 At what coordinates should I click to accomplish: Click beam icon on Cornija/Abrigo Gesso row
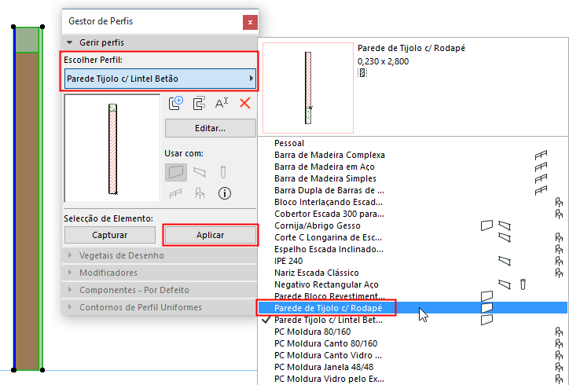[x=505, y=225]
